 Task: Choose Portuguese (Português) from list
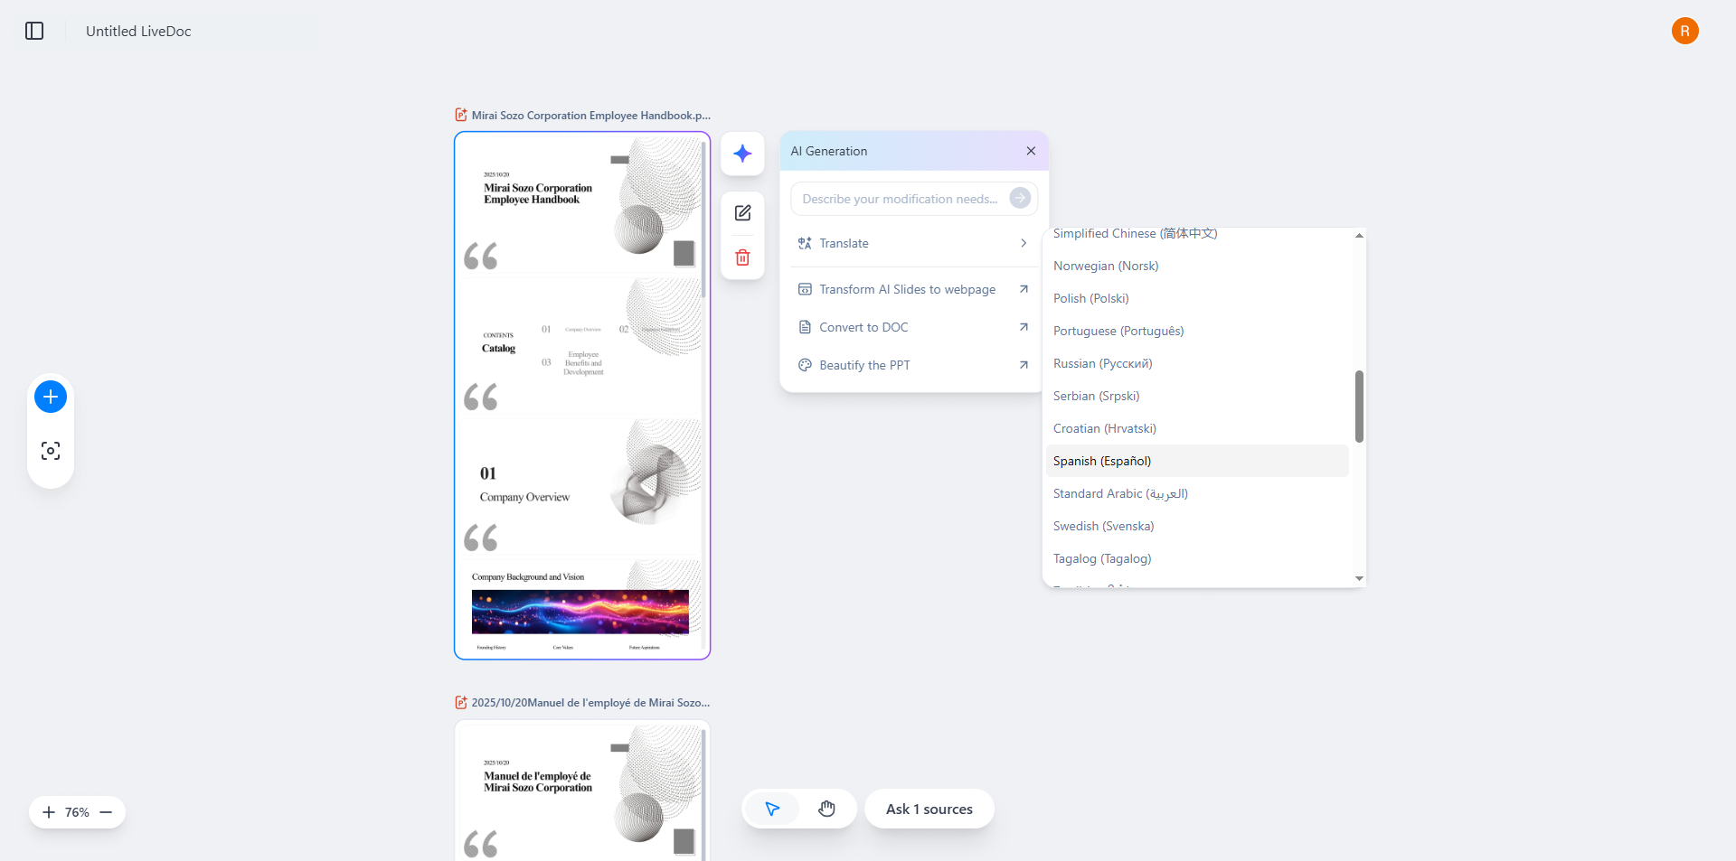tap(1118, 331)
